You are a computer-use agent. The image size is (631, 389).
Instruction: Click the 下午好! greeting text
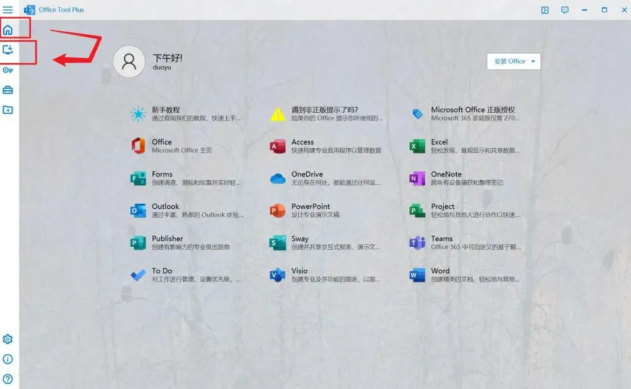click(167, 58)
